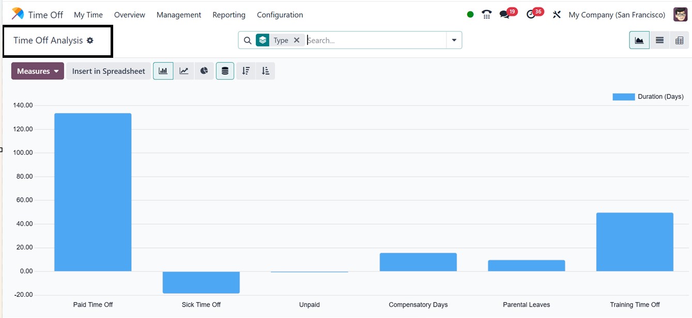Switch to pivot table view
The image size is (692, 318).
point(679,40)
